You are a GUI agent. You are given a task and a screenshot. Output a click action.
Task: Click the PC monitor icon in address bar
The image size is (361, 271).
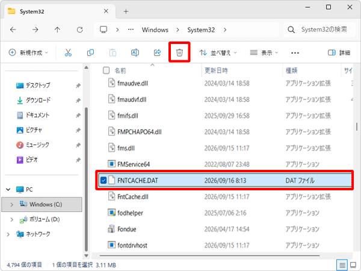point(103,30)
